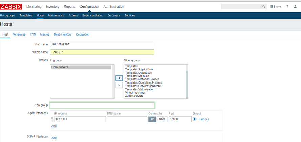Focus the top search box
The image size is (301, 142).
[244, 7]
